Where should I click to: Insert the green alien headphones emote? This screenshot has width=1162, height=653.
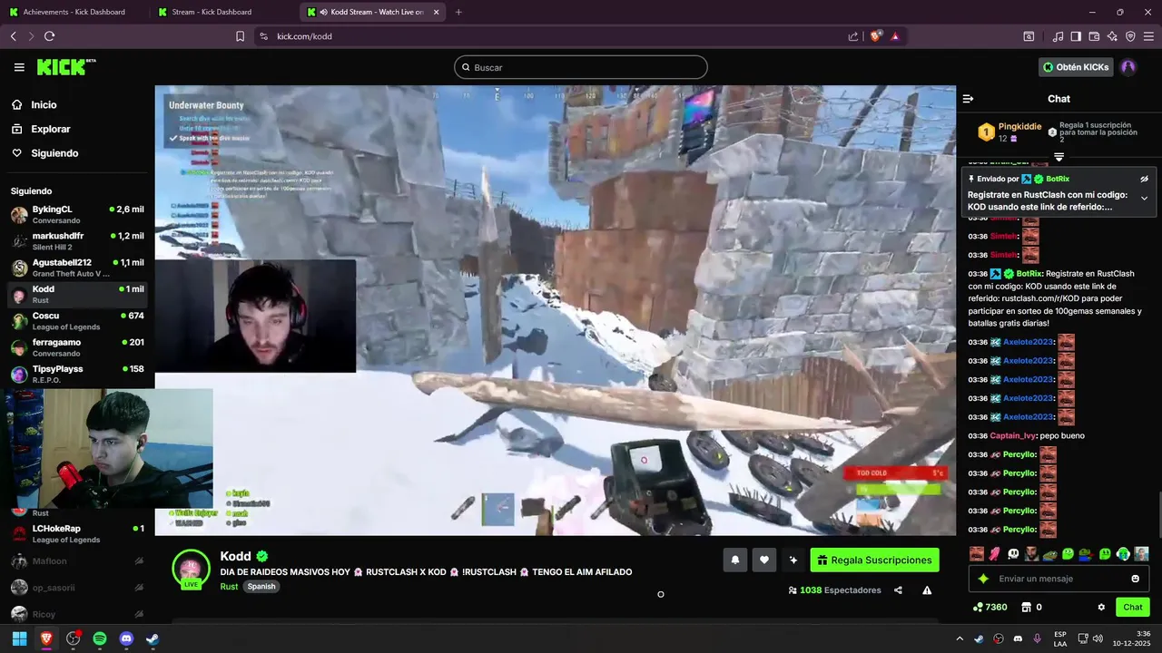coord(1123,553)
